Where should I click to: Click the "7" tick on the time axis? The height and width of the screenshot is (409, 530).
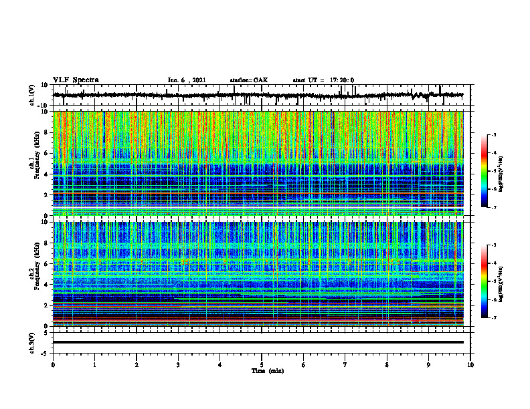click(345, 365)
